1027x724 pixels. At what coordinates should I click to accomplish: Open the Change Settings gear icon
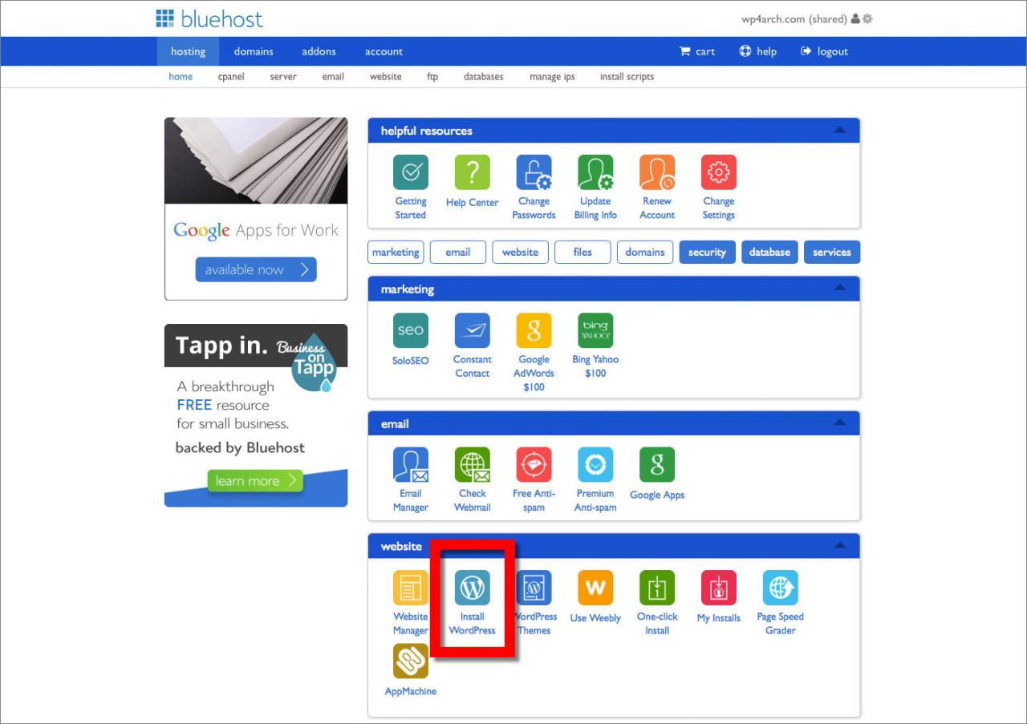click(x=719, y=172)
